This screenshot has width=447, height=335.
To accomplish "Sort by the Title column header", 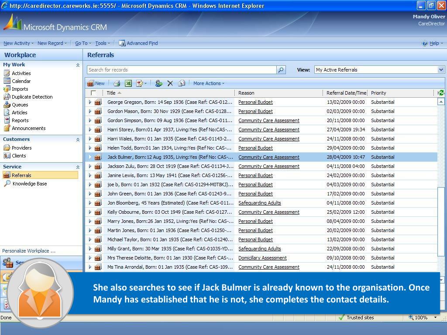I will 169,93.
